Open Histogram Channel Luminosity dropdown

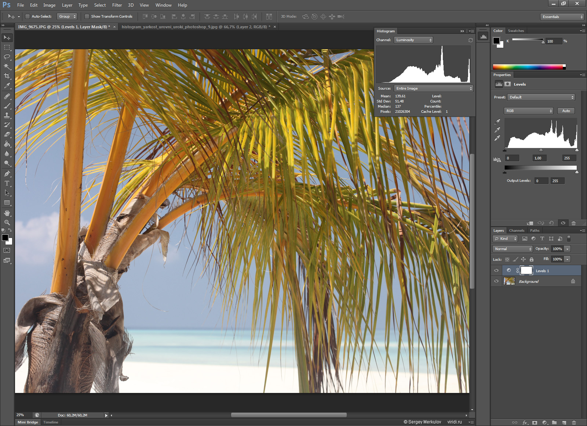point(413,40)
